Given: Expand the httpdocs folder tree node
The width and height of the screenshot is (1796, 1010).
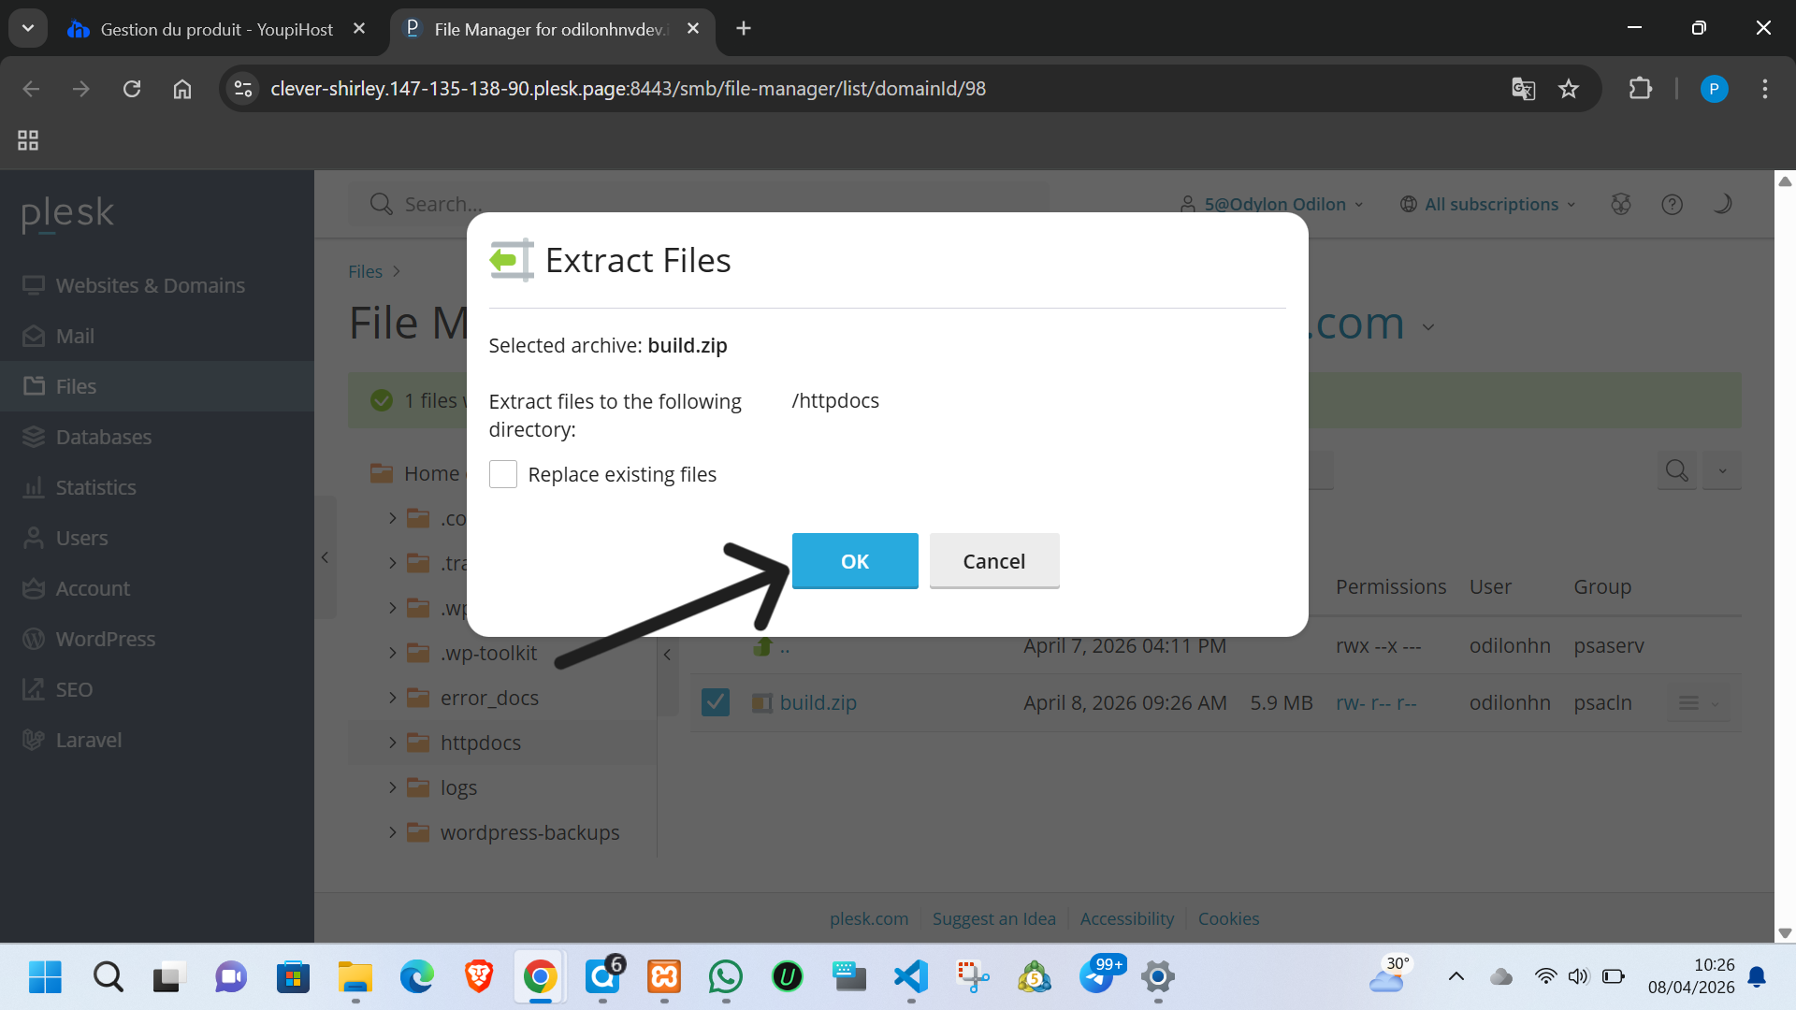Looking at the screenshot, I should [393, 743].
